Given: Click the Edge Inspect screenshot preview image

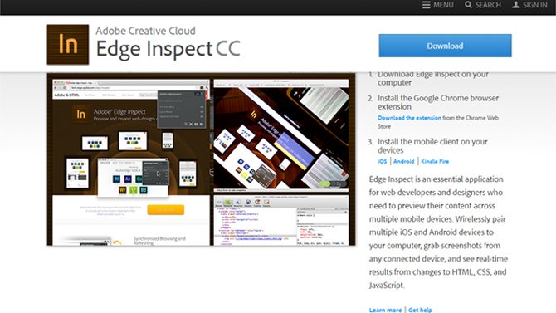Looking at the screenshot, I should (201, 159).
